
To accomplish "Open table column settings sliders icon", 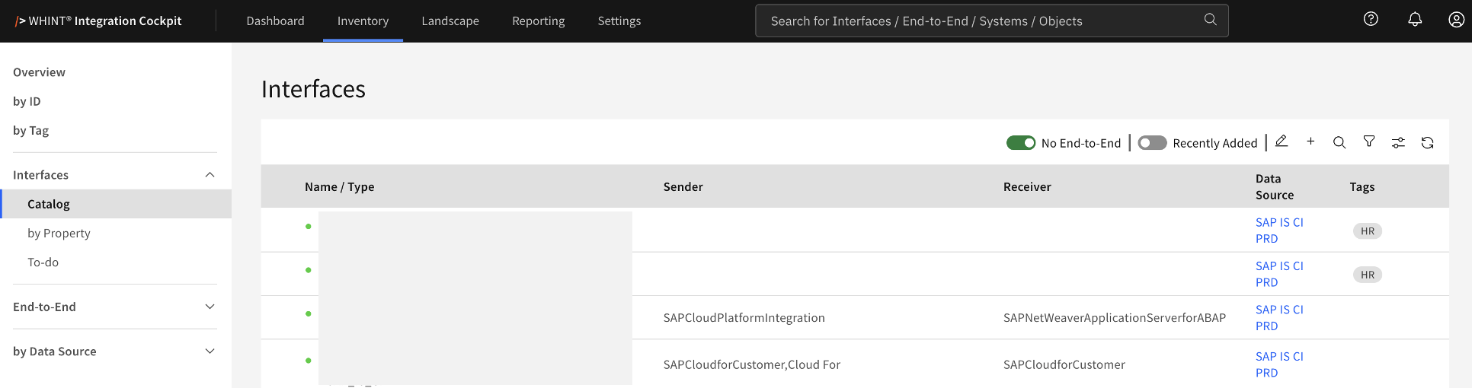I will (x=1398, y=142).
